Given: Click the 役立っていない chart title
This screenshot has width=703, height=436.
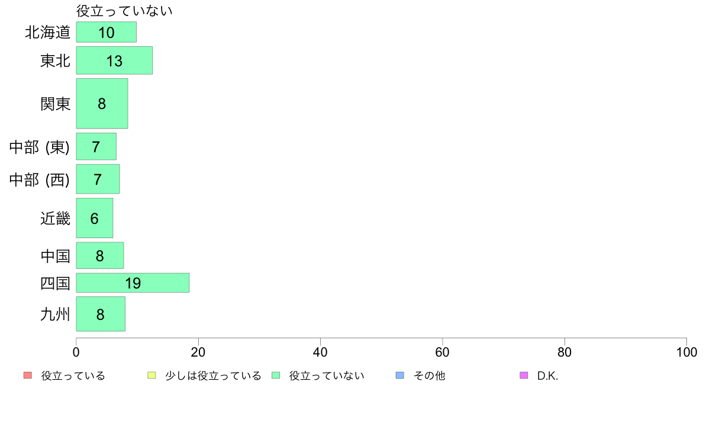Looking at the screenshot, I should (x=124, y=10).
